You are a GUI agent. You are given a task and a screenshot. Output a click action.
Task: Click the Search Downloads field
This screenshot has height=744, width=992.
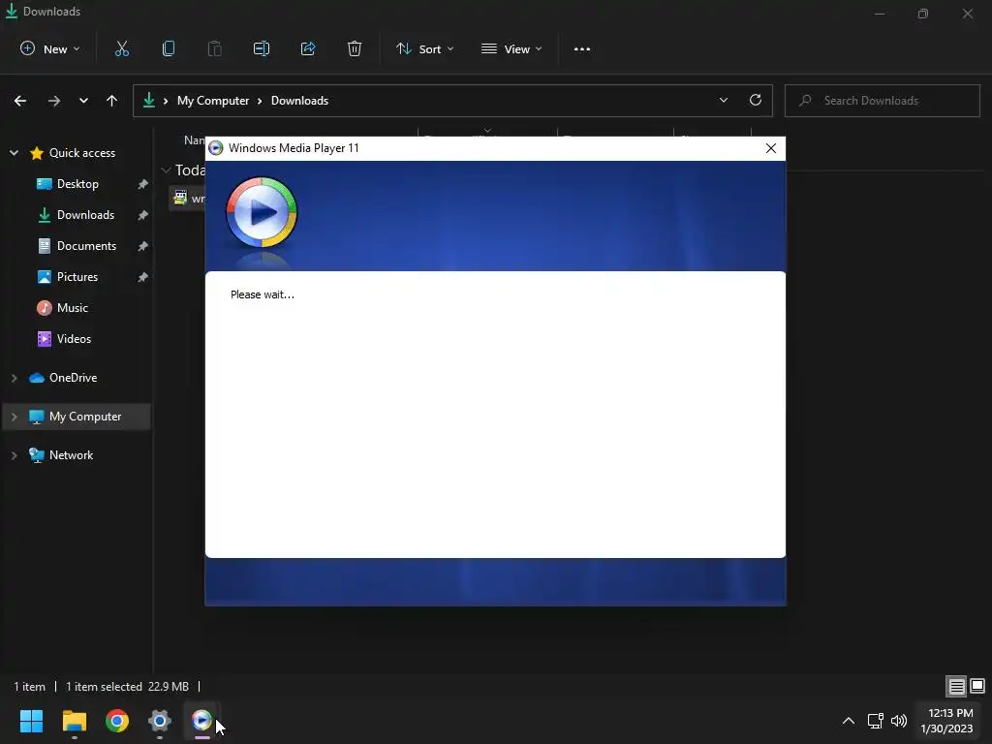tap(882, 101)
